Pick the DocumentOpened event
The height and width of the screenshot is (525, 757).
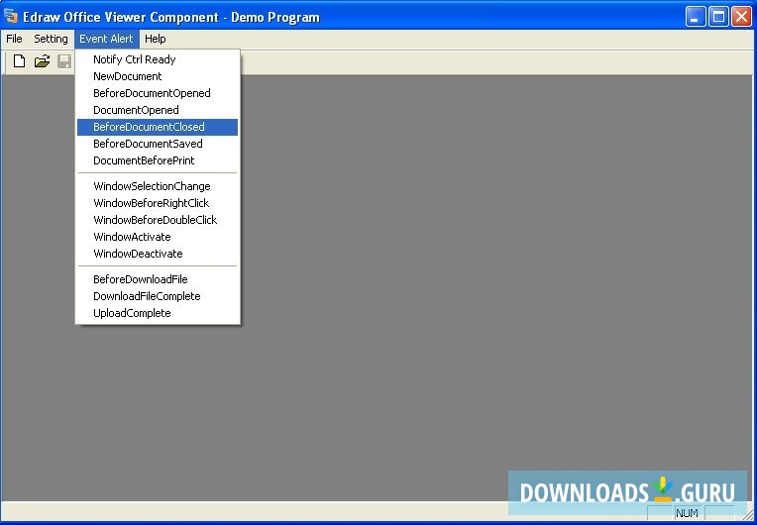(158, 111)
